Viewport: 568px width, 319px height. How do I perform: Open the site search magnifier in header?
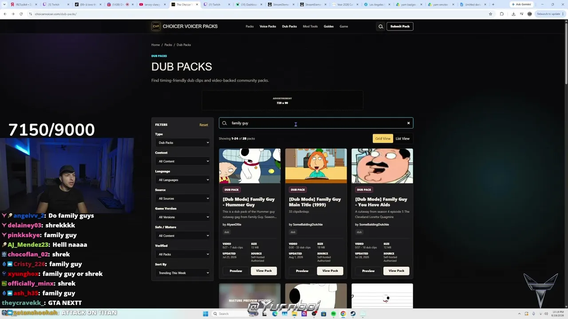[381, 27]
